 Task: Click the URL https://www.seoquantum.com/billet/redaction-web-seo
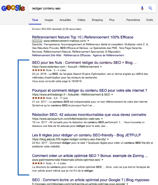click(x=66, y=119)
